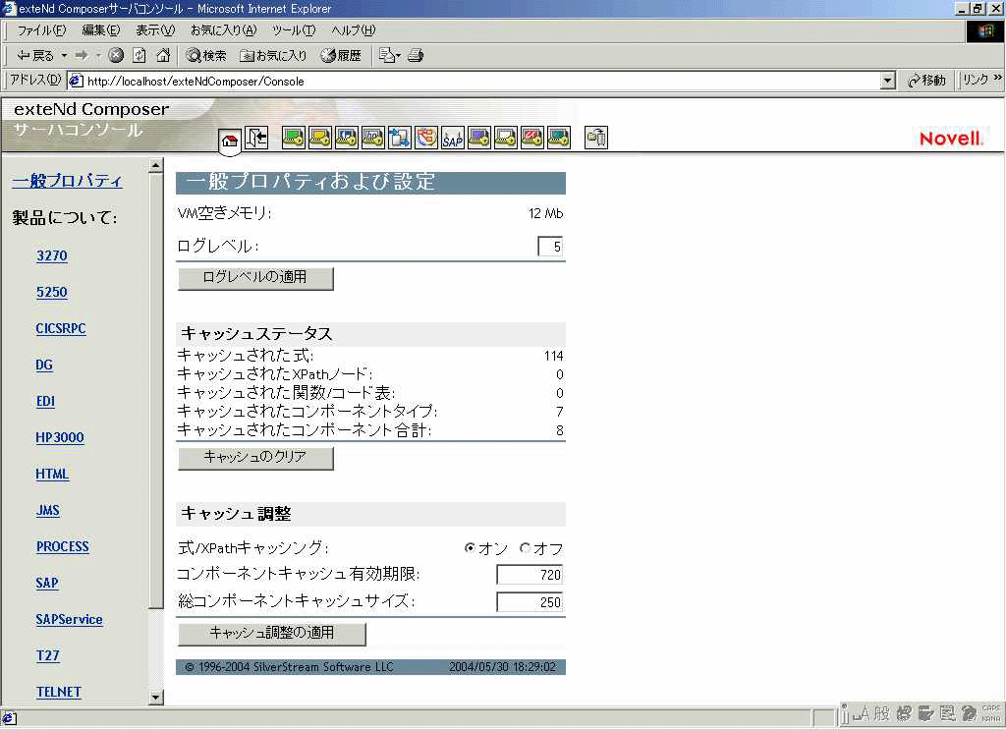The image size is (1006, 731).
Task: Open the white terminal key icon
Action: click(x=506, y=138)
